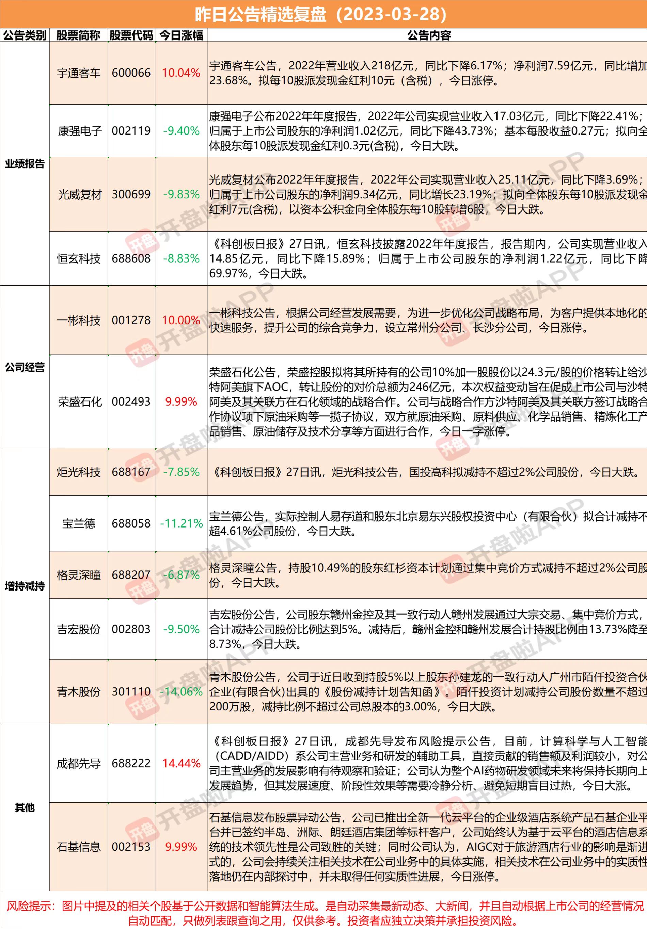This screenshot has width=647, height=929.
Task: Click the -6.87% change value
Action: click(181, 574)
